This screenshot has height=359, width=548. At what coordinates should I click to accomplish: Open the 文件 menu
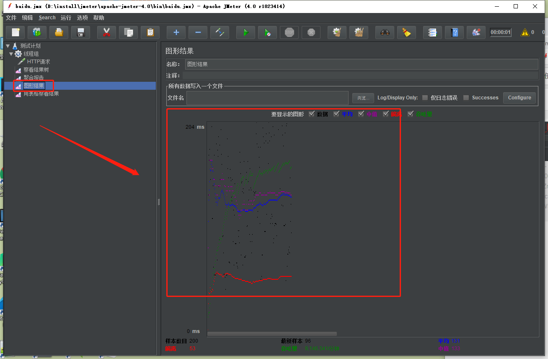[11, 18]
